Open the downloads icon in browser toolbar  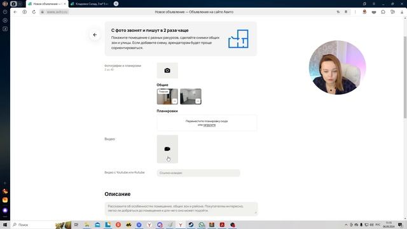(x=402, y=12)
